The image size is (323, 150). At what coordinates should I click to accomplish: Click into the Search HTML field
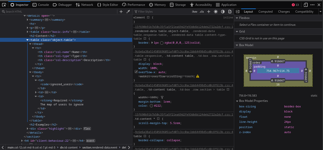pyautogui.click(x=15, y=12)
